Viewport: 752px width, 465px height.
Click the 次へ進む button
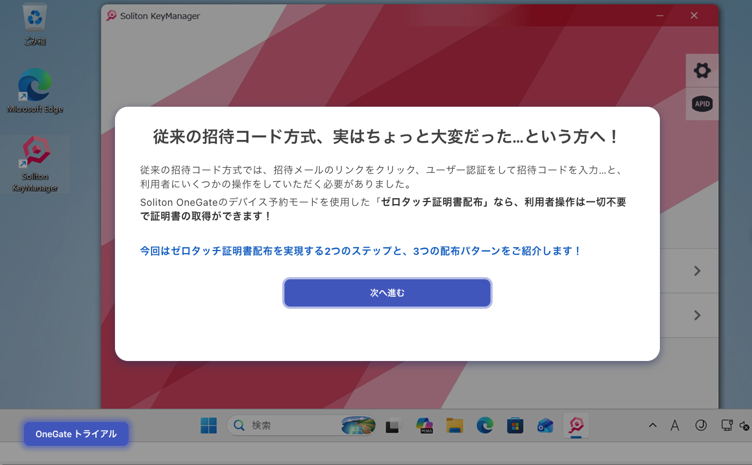click(x=387, y=293)
